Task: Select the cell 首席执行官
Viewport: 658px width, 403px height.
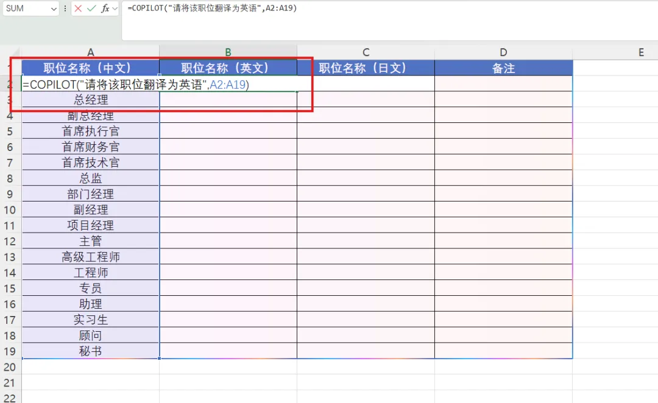Action: (x=91, y=131)
